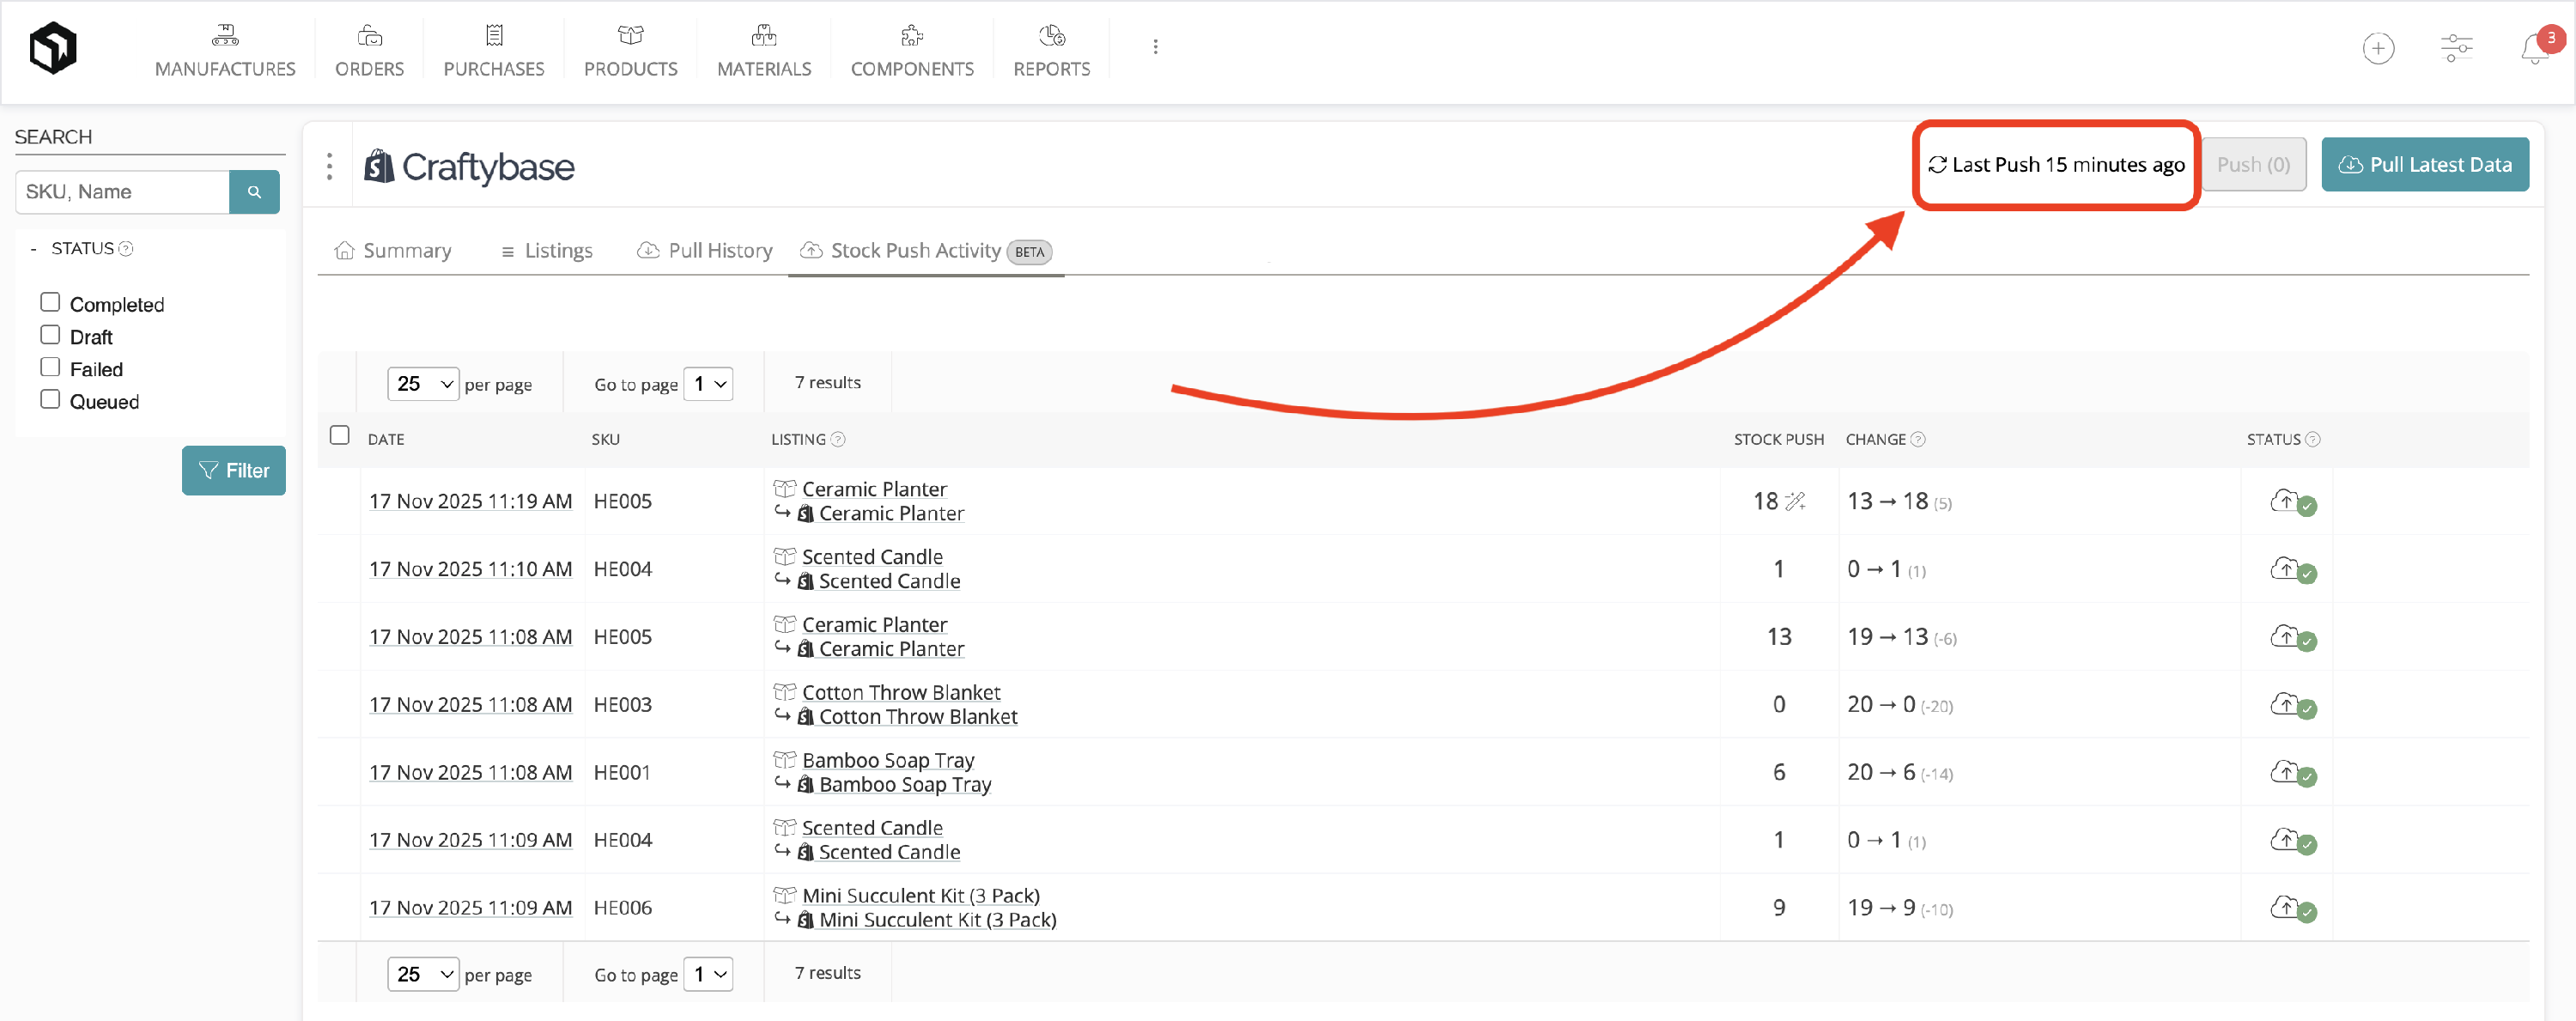Click the Pull Latest Data button
This screenshot has height=1021, width=2576.
point(2424,165)
